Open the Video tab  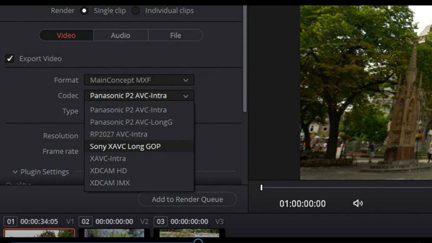click(66, 35)
